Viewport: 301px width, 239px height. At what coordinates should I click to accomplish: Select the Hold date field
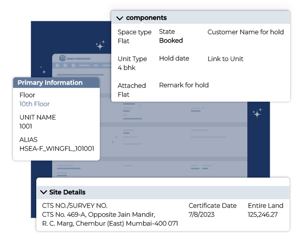174,59
